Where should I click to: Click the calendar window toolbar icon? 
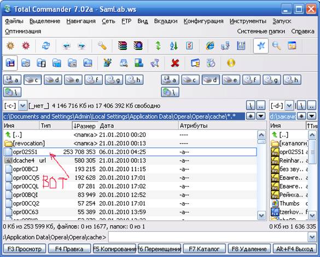[x=292, y=45]
